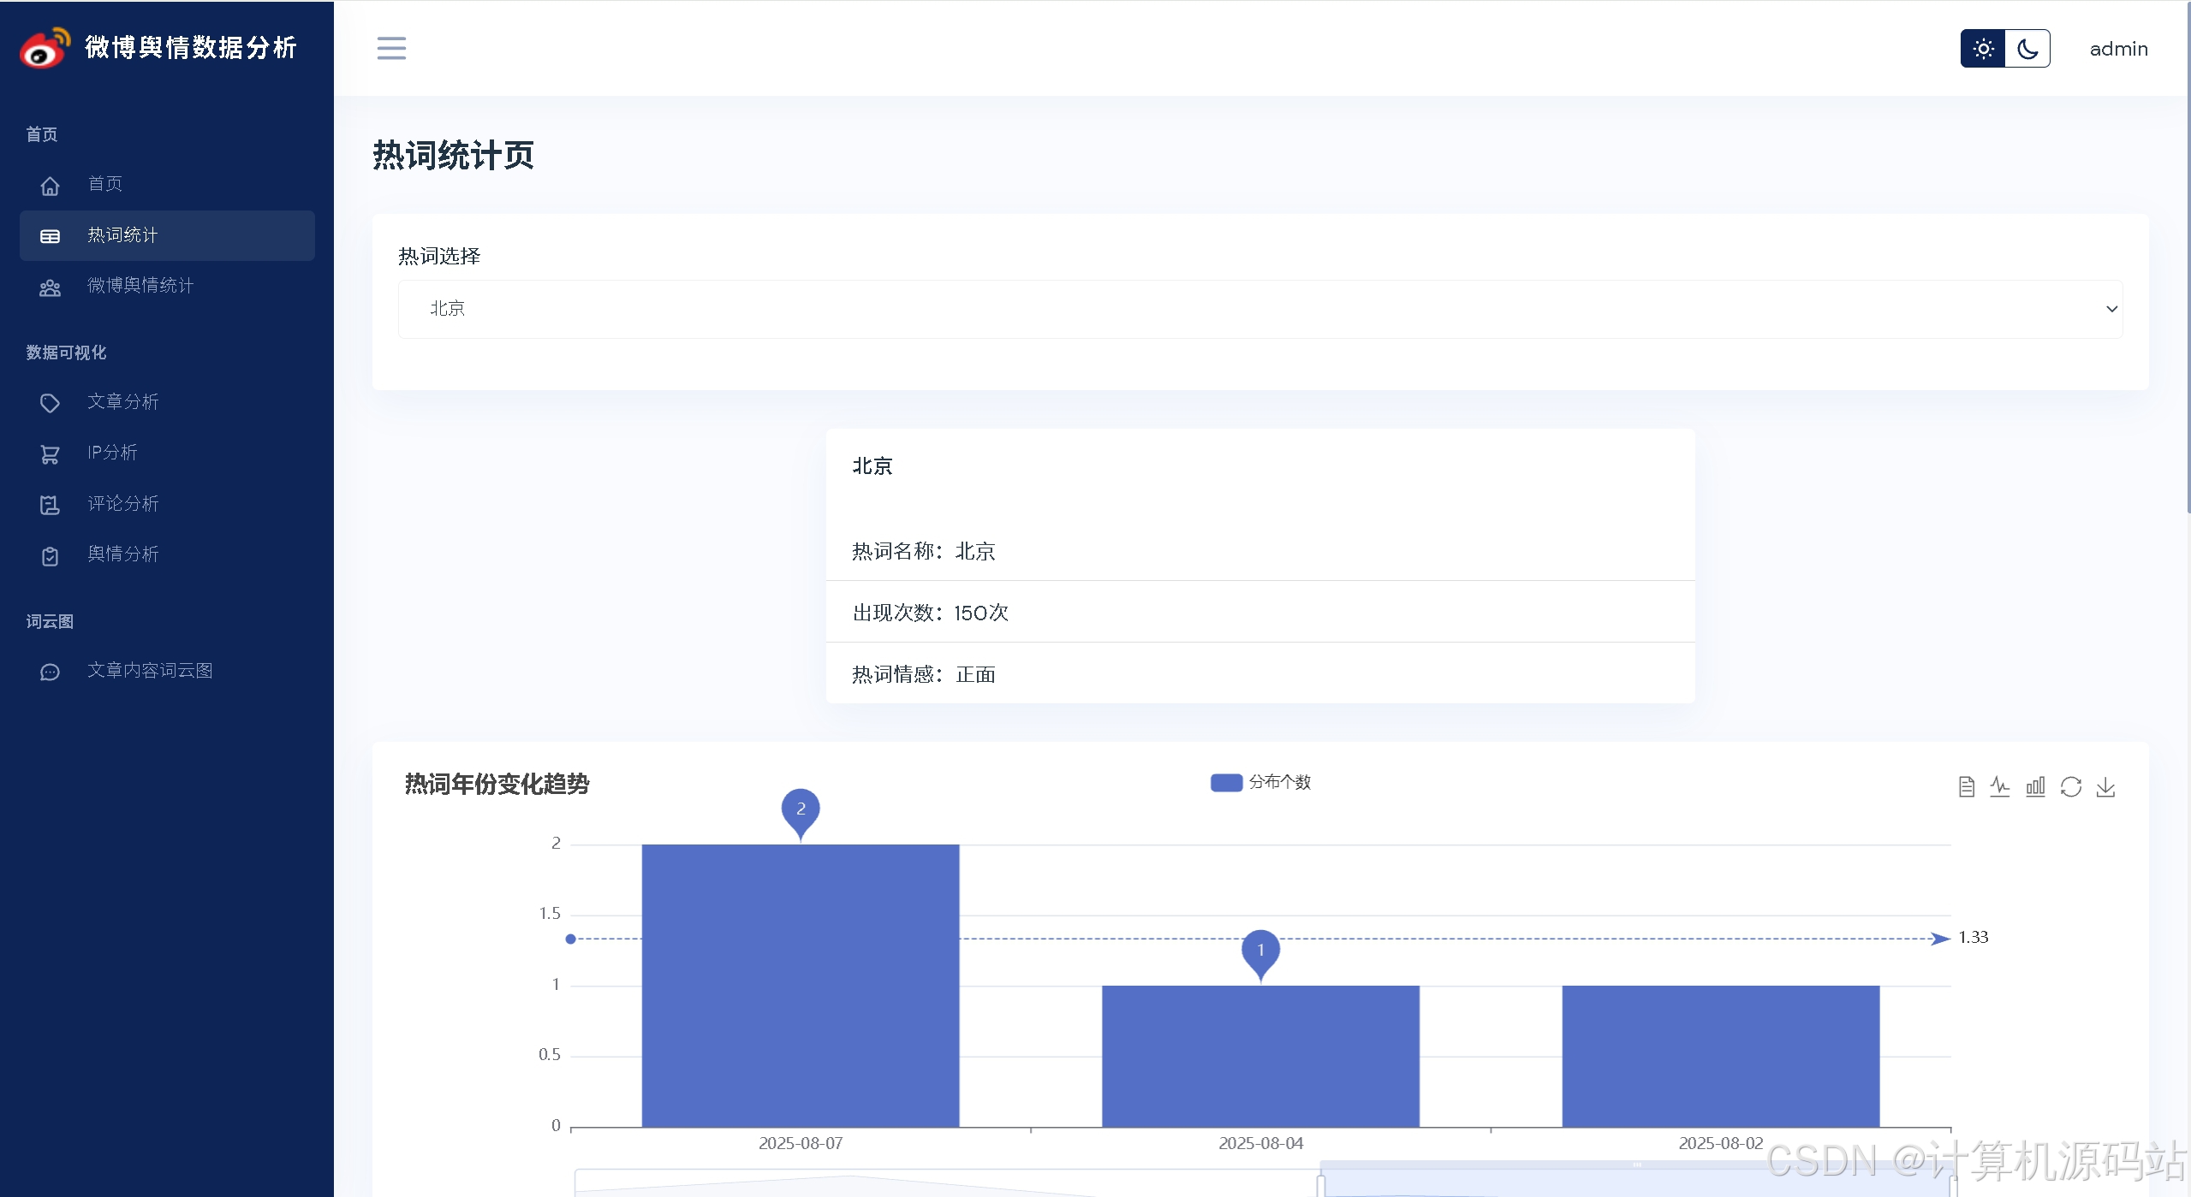Click the chart restore refresh icon
2191x1197 pixels.
(2070, 786)
